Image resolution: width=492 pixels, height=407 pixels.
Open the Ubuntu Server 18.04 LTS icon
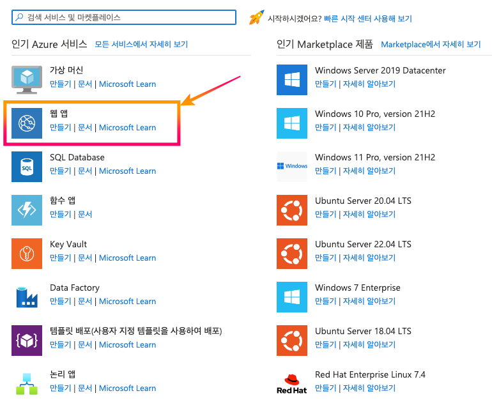coord(292,341)
